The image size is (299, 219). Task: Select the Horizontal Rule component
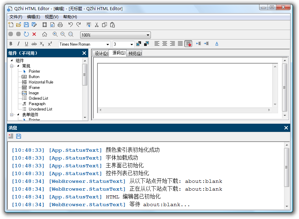[x=37, y=82]
